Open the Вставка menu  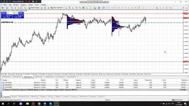point(16,5)
